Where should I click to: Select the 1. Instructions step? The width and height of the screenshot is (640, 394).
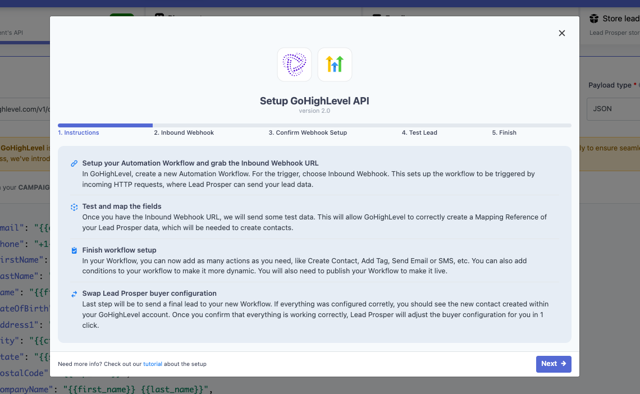(x=79, y=132)
